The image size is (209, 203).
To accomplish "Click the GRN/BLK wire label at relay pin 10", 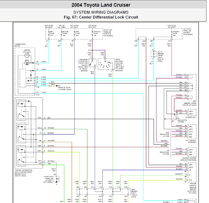I will [51, 128].
